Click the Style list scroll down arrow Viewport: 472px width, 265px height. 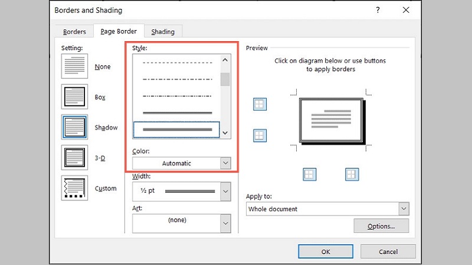(x=225, y=133)
